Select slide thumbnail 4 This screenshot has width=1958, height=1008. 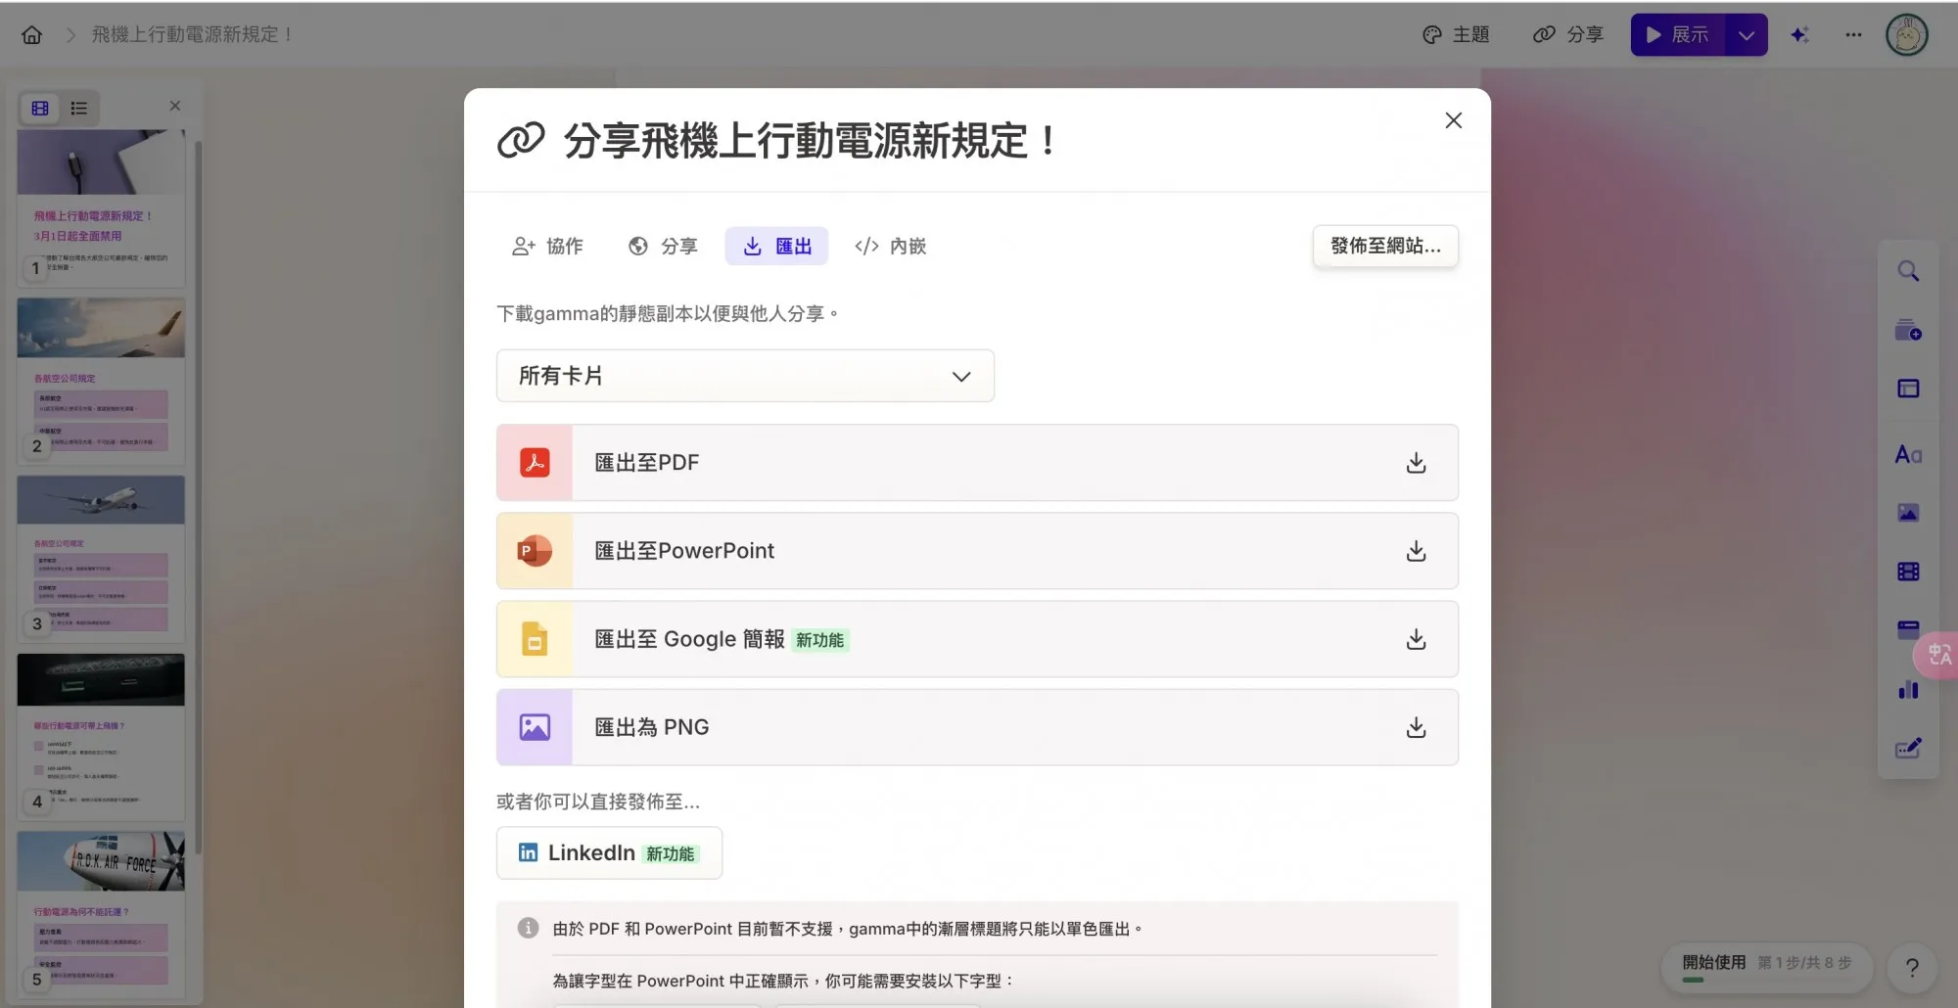point(101,737)
